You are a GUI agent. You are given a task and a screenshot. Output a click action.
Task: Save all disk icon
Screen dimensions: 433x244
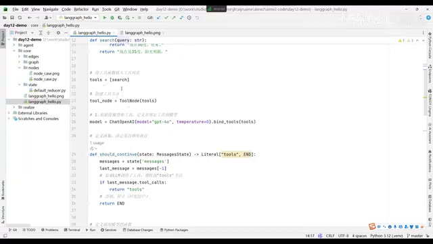pos(12,18)
